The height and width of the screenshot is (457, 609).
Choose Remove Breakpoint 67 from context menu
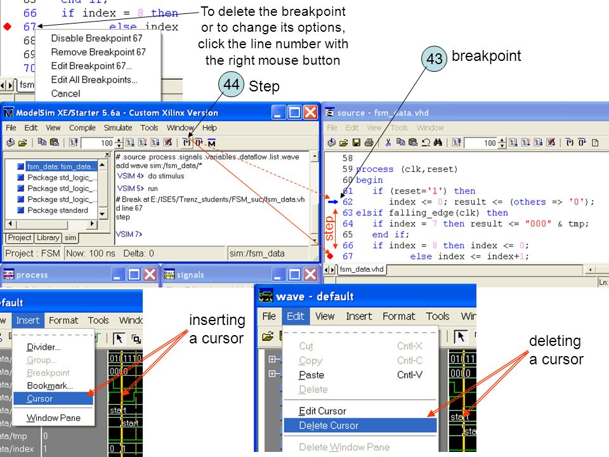98,52
